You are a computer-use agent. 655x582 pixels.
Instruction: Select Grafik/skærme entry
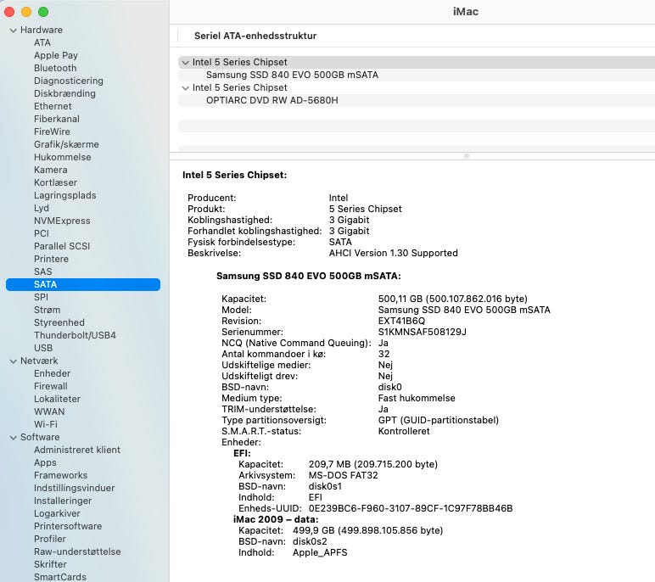point(66,144)
